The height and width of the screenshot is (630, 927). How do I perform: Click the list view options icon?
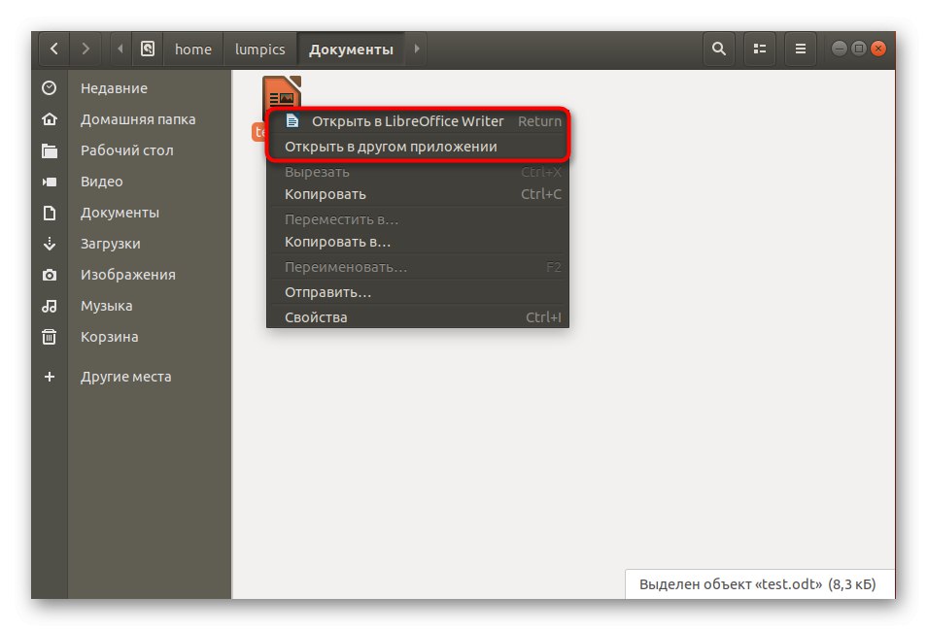(x=759, y=49)
